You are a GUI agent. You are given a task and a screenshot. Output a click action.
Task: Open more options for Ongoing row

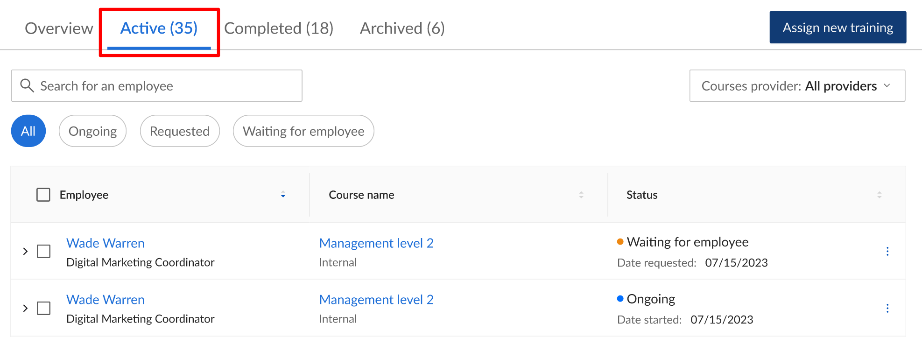[887, 309]
